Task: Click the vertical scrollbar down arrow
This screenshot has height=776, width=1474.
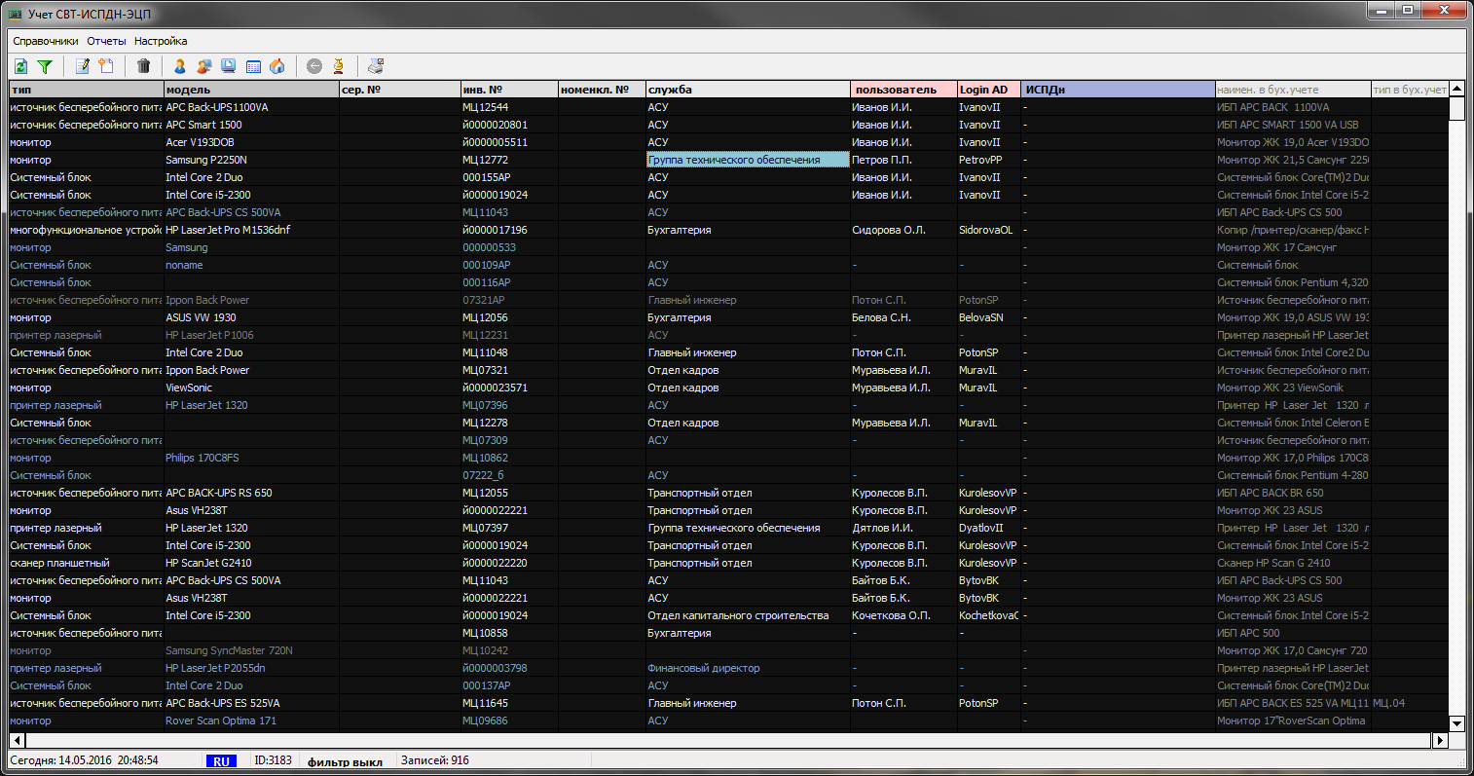Action: [x=1456, y=723]
